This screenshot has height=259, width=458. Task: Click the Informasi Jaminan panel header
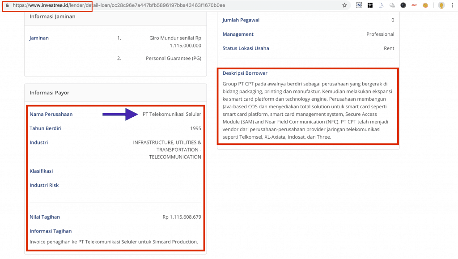pos(52,17)
